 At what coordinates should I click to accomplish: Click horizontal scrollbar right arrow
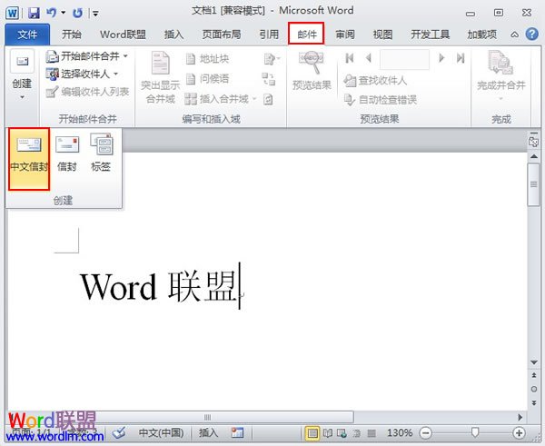click(520, 417)
